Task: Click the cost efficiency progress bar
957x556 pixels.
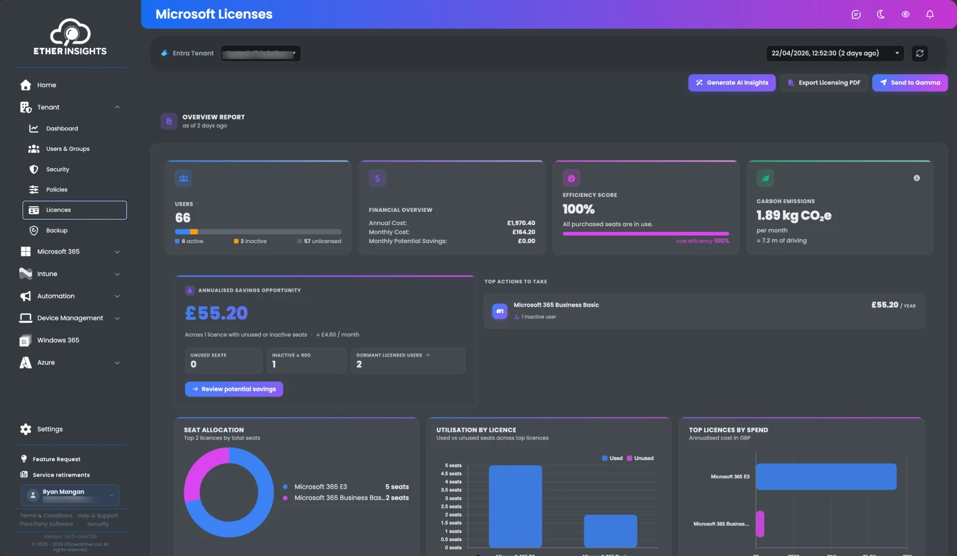Action: pyautogui.click(x=645, y=234)
